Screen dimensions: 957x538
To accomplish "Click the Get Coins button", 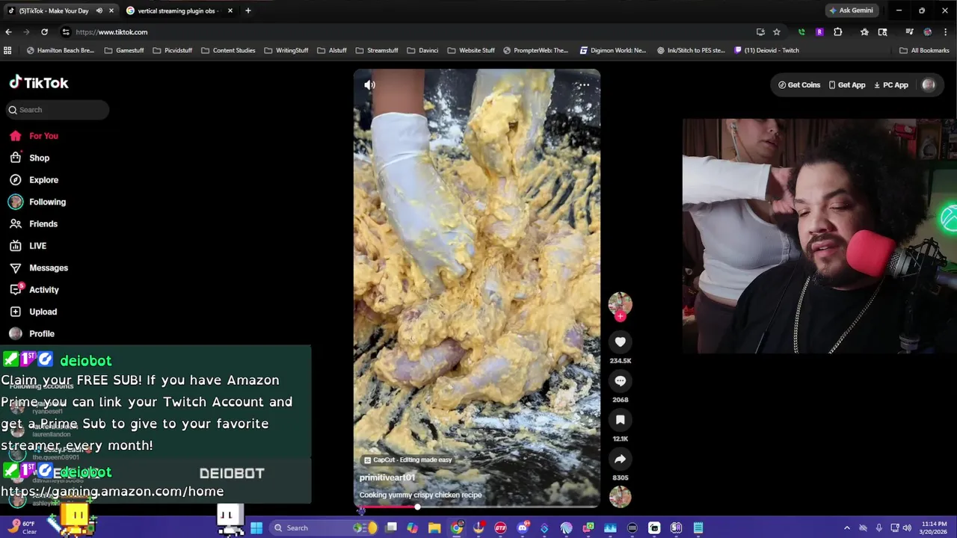I will [799, 85].
